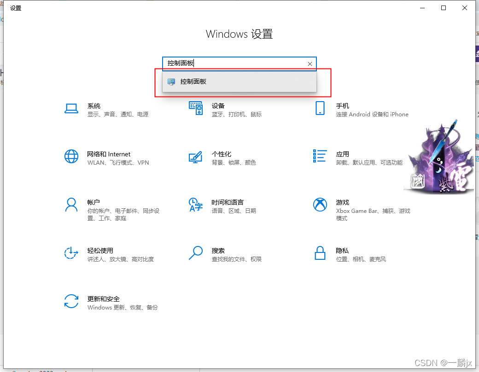Click the text Windows 更新、恢复、备份

click(x=123, y=307)
